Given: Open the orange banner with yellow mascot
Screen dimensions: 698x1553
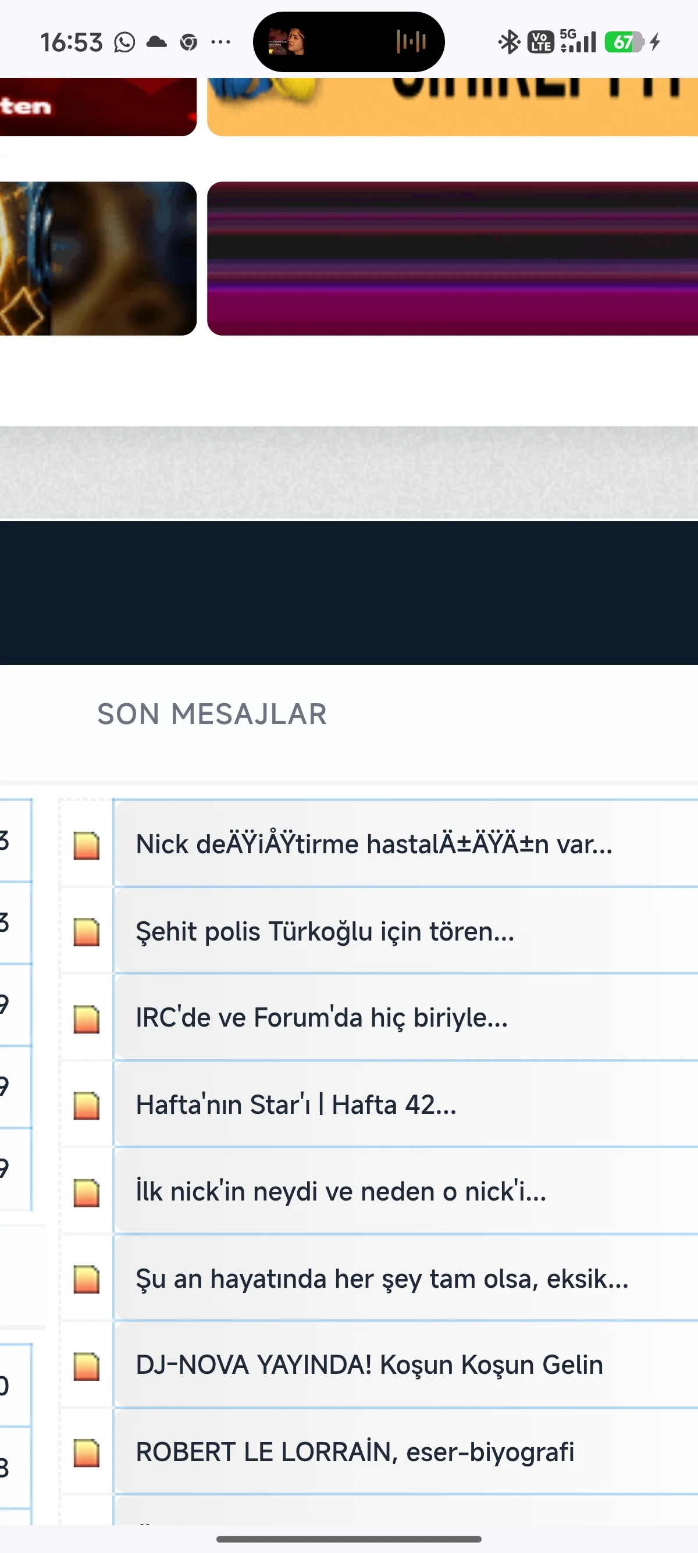Looking at the screenshot, I should click(453, 106).
